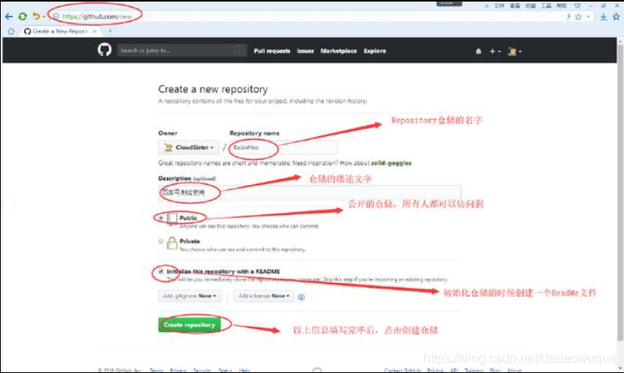This screenshot has width=624, height=373.
Task: Click the Repository name input field
Action: pyautogui.click(x=284, y=148)
